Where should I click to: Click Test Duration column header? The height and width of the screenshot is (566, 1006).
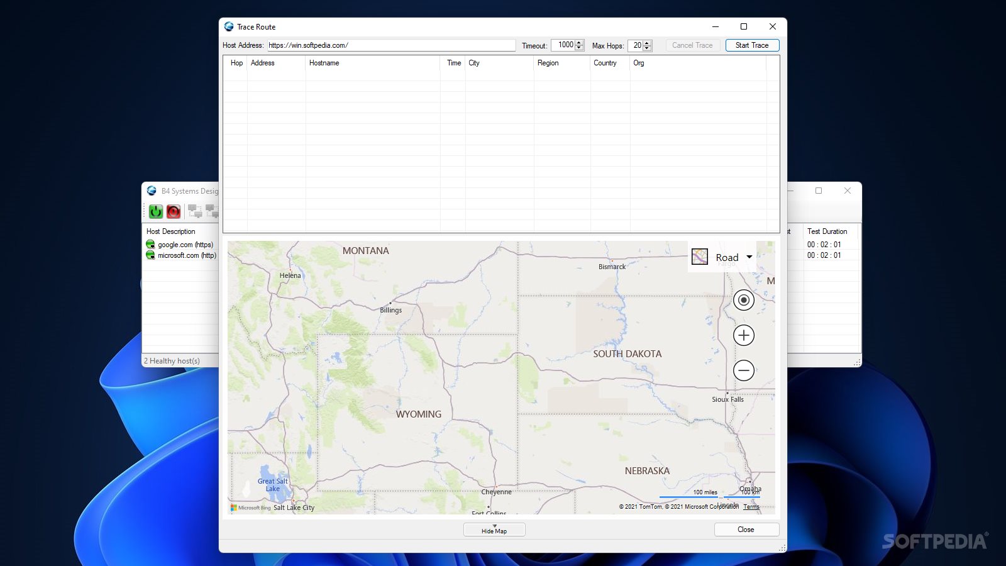(x=827, y=231)
